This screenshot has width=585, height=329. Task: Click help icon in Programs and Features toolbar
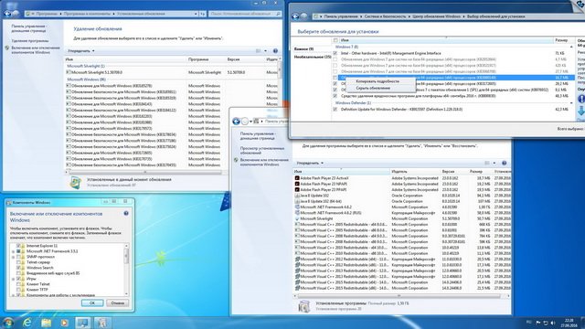(x=504, y=163)
